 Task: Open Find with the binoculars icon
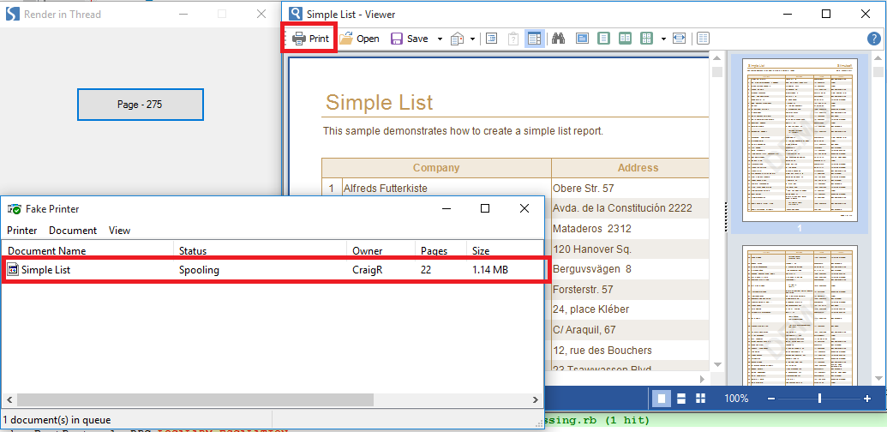(559, 39)
